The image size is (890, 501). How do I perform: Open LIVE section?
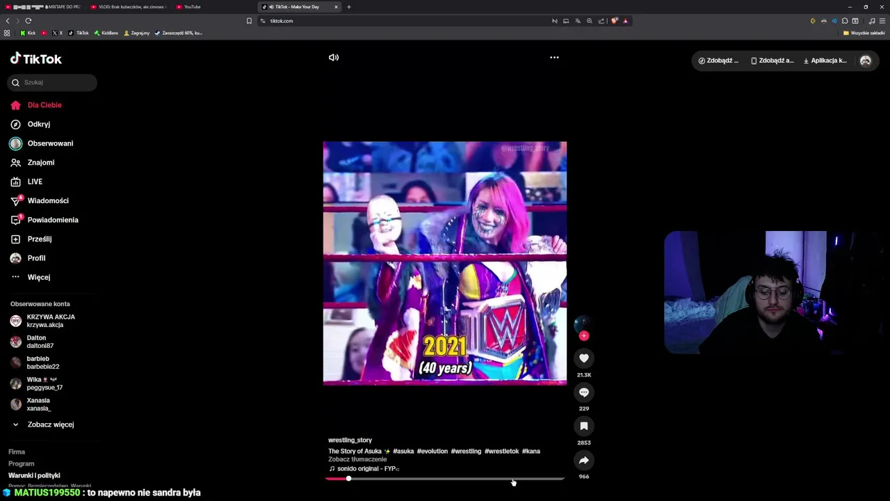[26, 182]
